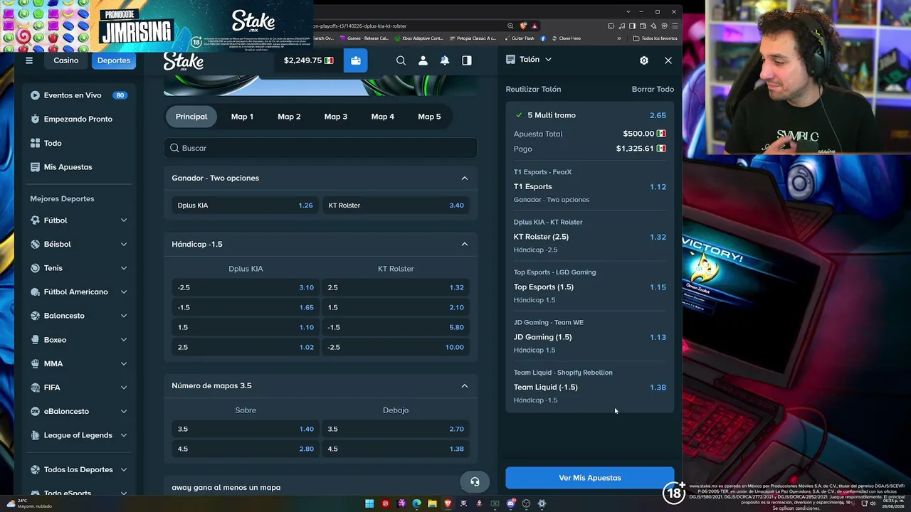Open Windows Start menu

tap(369, 503)
